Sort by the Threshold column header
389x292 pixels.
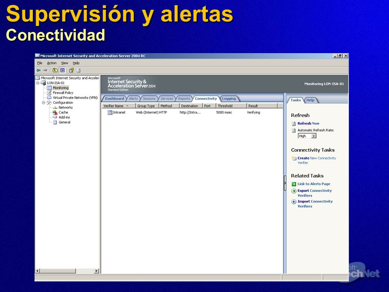pos(231,106)
